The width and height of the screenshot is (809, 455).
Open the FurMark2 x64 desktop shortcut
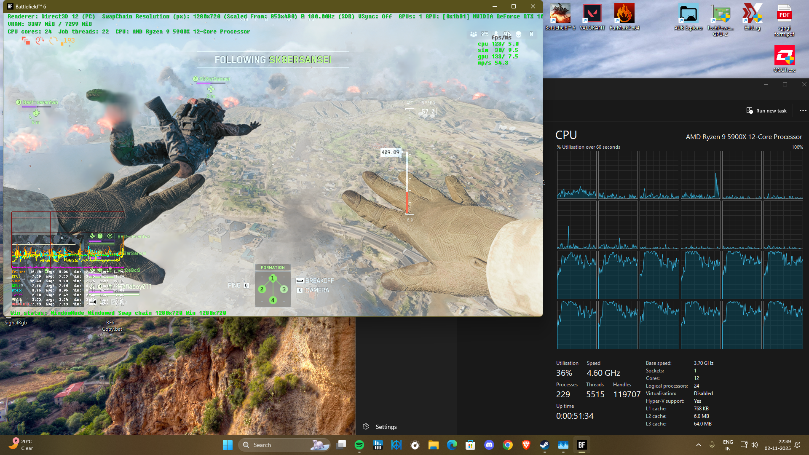624,17
